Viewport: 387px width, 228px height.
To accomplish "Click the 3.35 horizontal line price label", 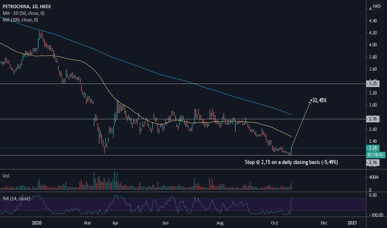I will 373,84.
